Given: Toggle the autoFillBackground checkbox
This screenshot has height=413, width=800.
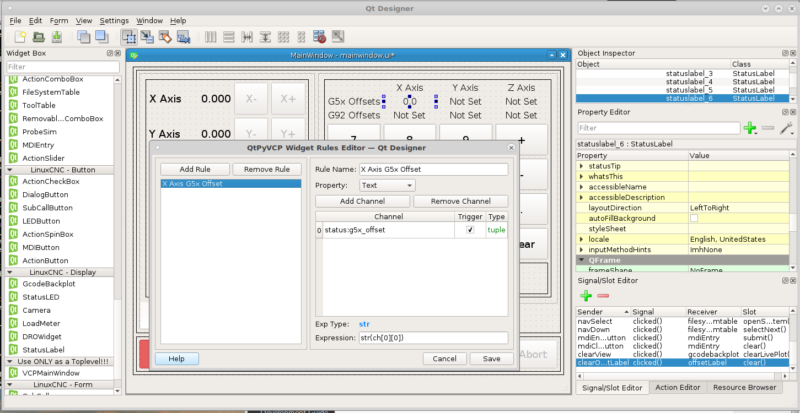Looking at the screenshot, I should (694, 219).
